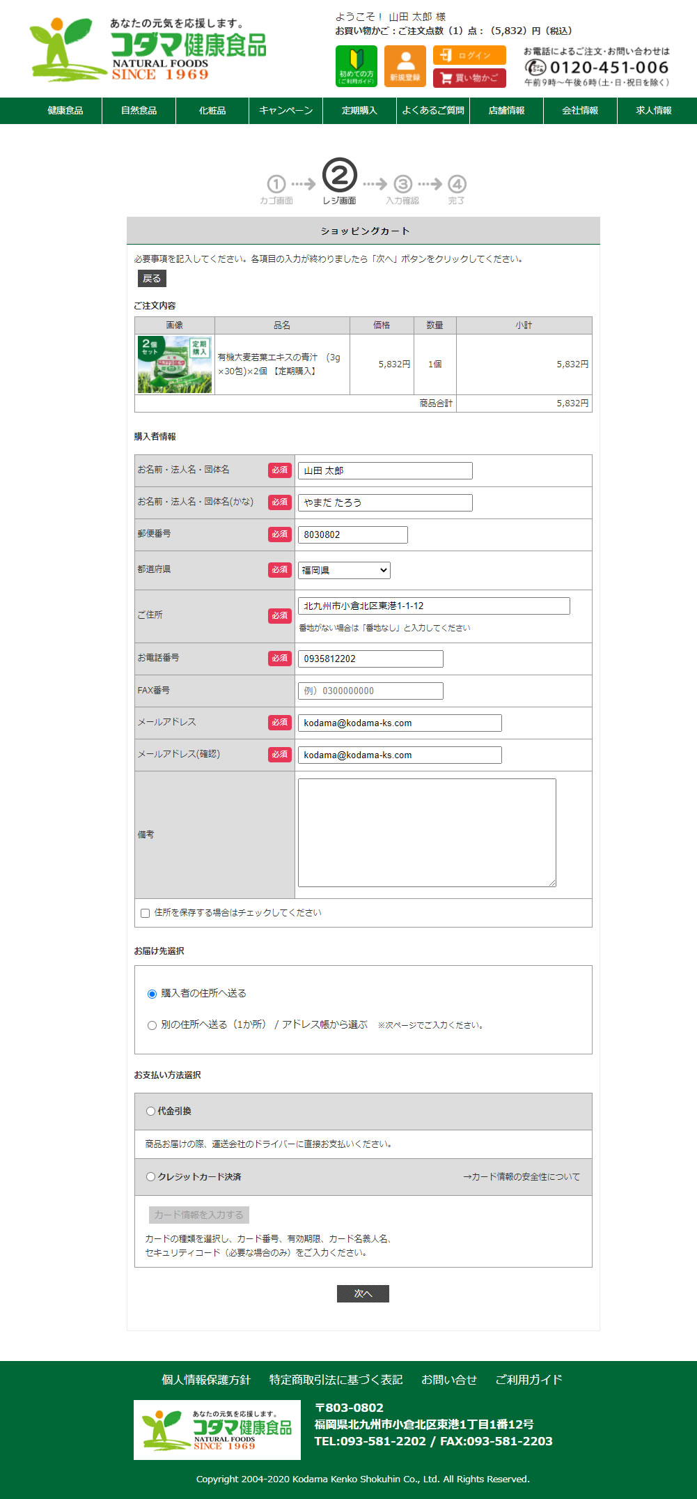This screenshot has height=1499, width=697.
Task: Click the 新規登録 registration icon
Action: pyautogui.click(x=405, y=66)
